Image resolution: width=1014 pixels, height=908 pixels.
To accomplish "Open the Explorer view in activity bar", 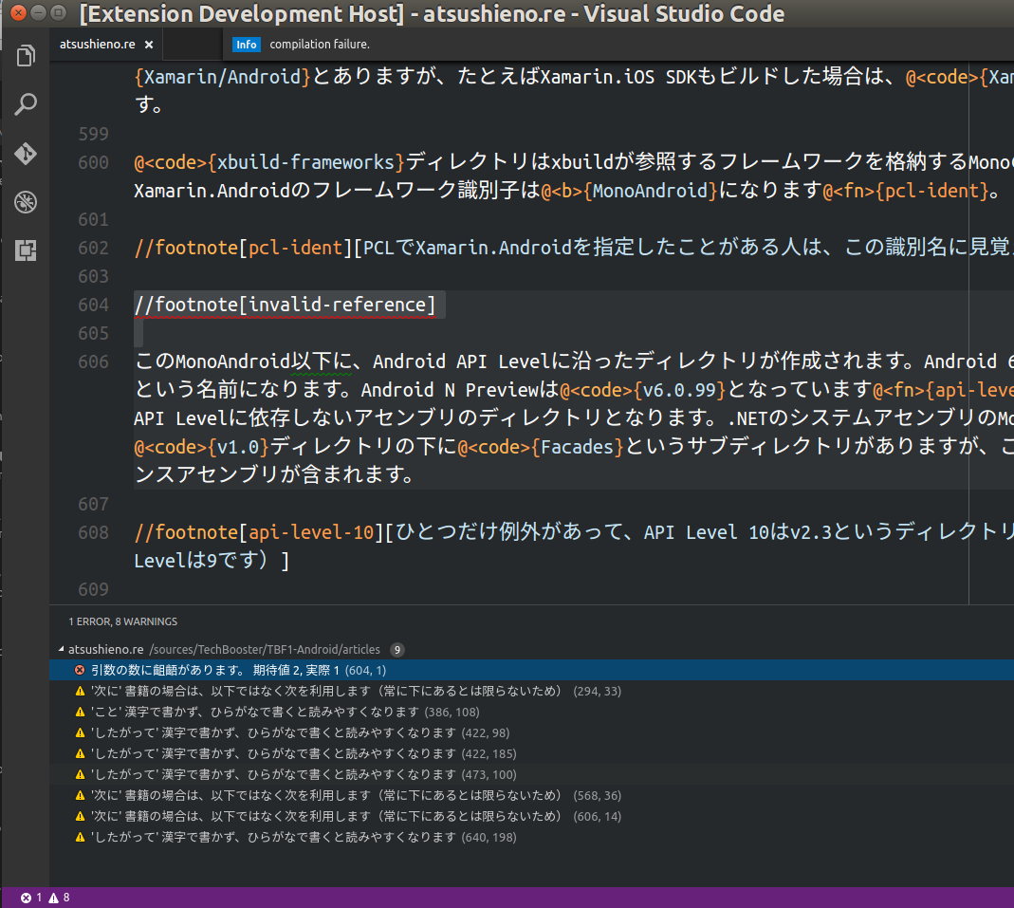I will pos(26,56).
